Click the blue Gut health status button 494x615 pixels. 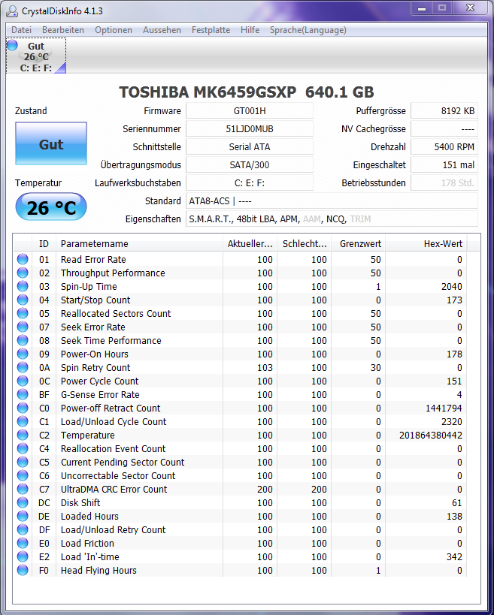(x=51, y=143)
